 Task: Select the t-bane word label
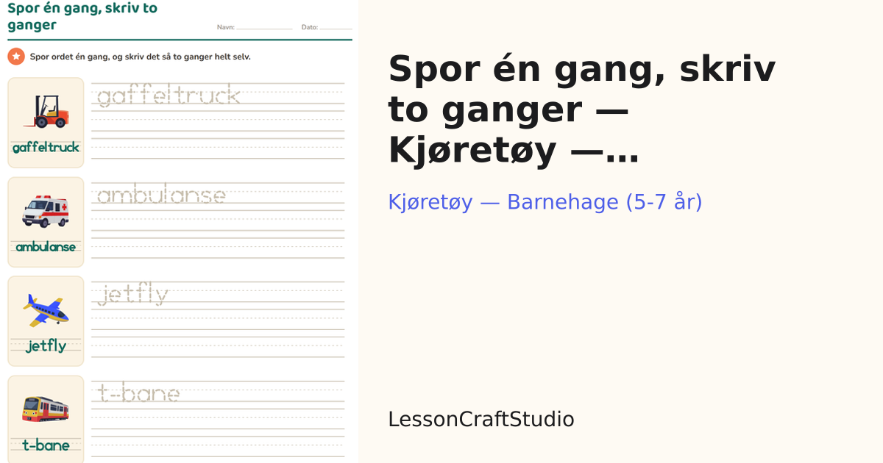[46, 445]
